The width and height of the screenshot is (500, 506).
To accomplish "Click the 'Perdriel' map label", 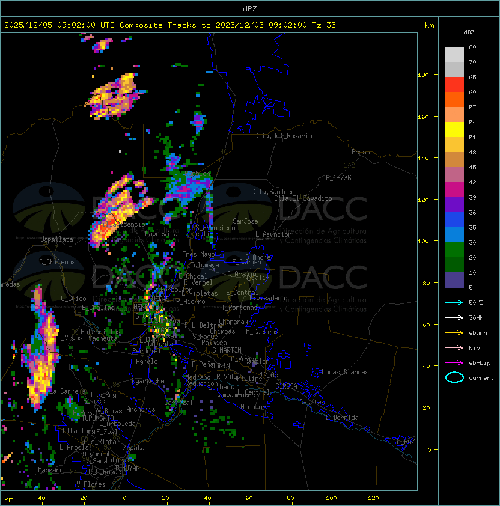I will click(147, 351).
